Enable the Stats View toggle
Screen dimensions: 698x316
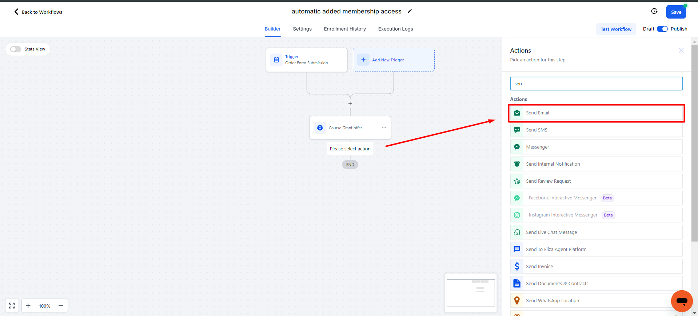pos(16,49)
